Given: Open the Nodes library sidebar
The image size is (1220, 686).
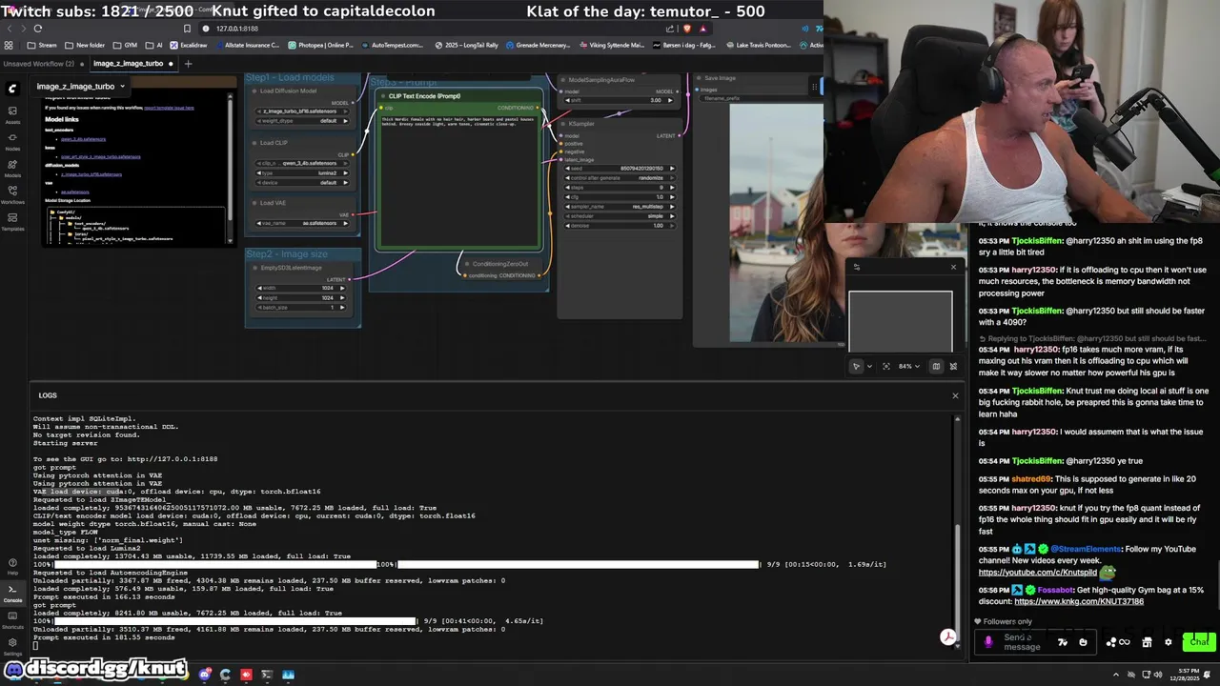Looking at the screenshot, I should click(12, 143).
